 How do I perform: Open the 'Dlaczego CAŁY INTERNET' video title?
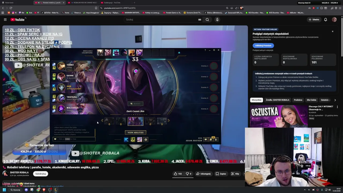(321, 108)
